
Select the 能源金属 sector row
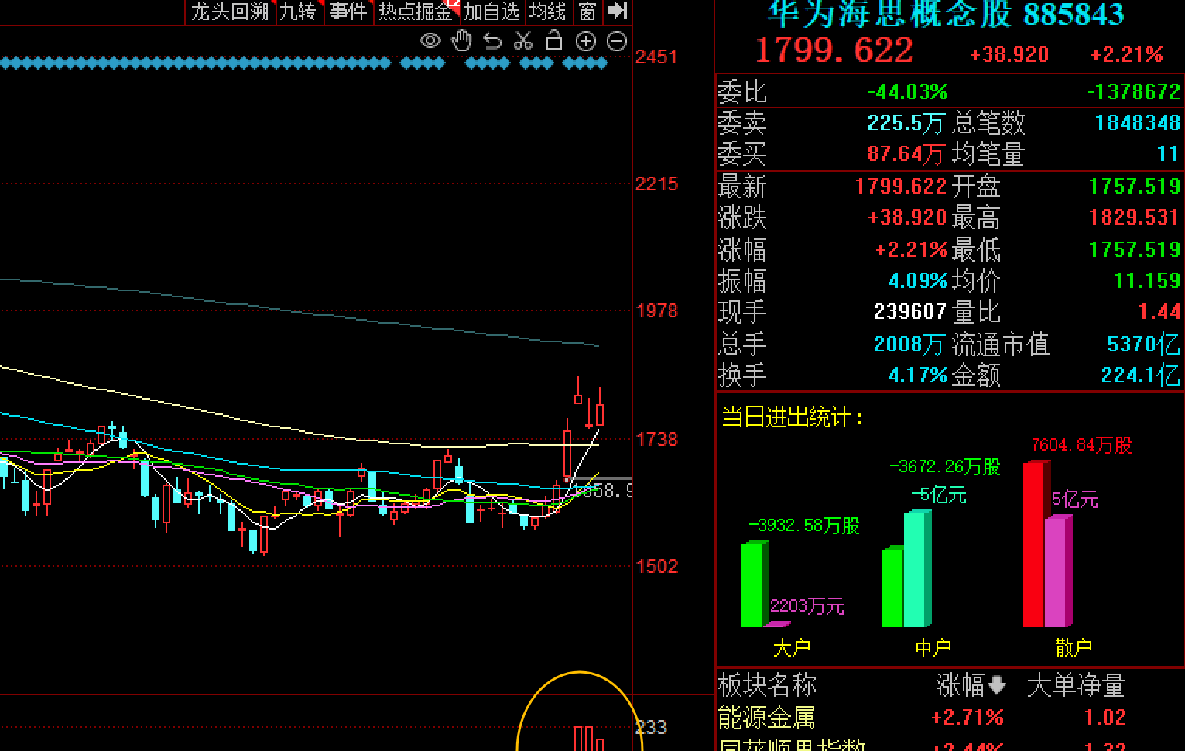pyautogui.click(x=950, y=718)
